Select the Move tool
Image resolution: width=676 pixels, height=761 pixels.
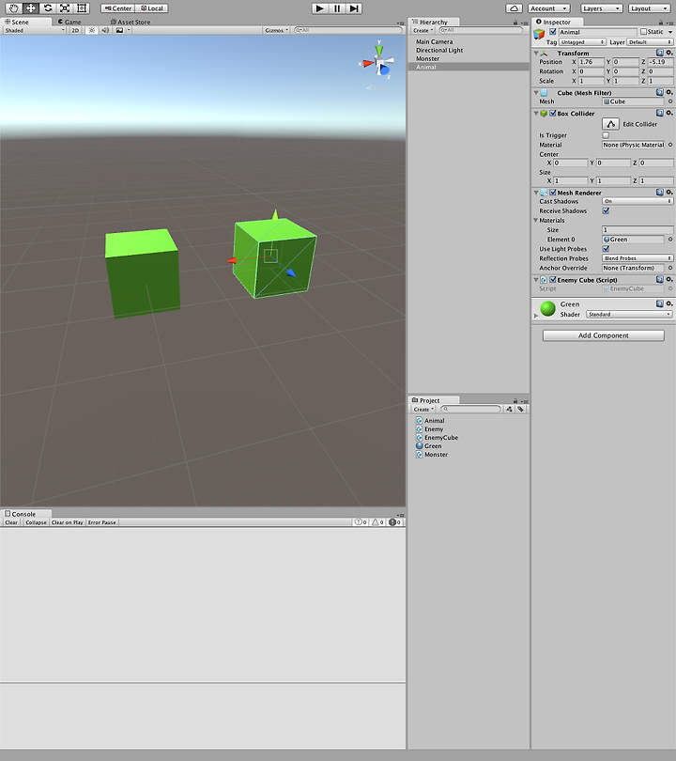(31, 8)
